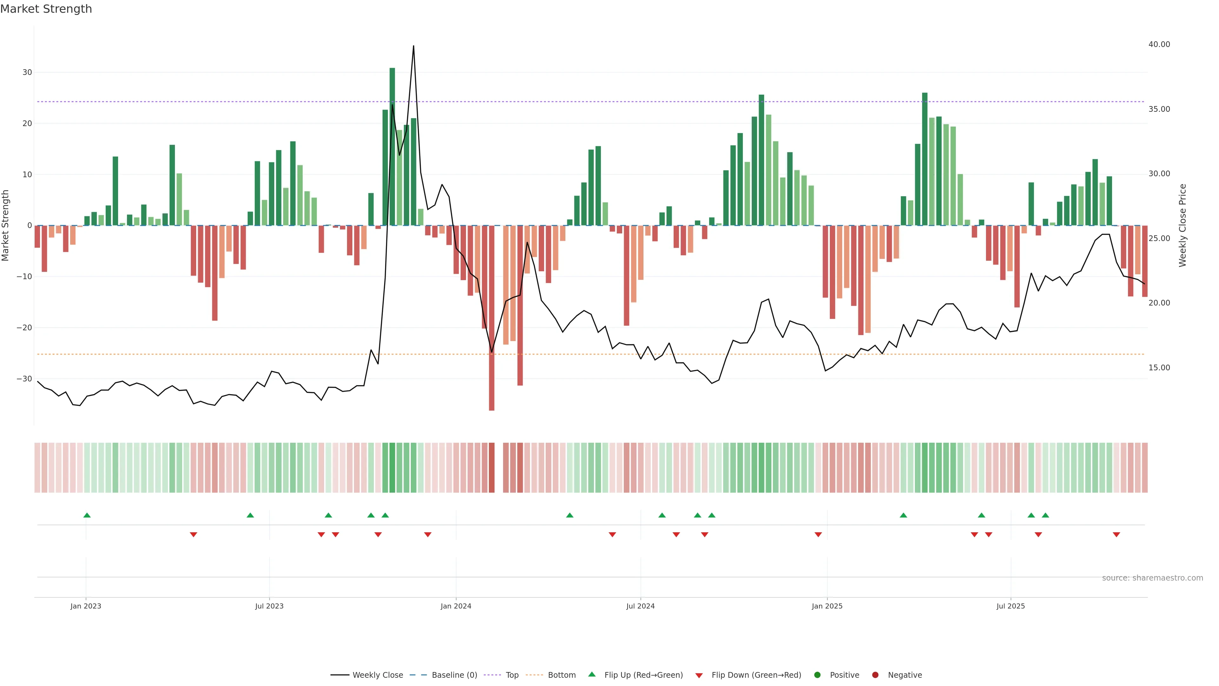Click the Baseline (0) dashed legend icon
Viewport: 1219px width, 686px height.
click(418, 675)
